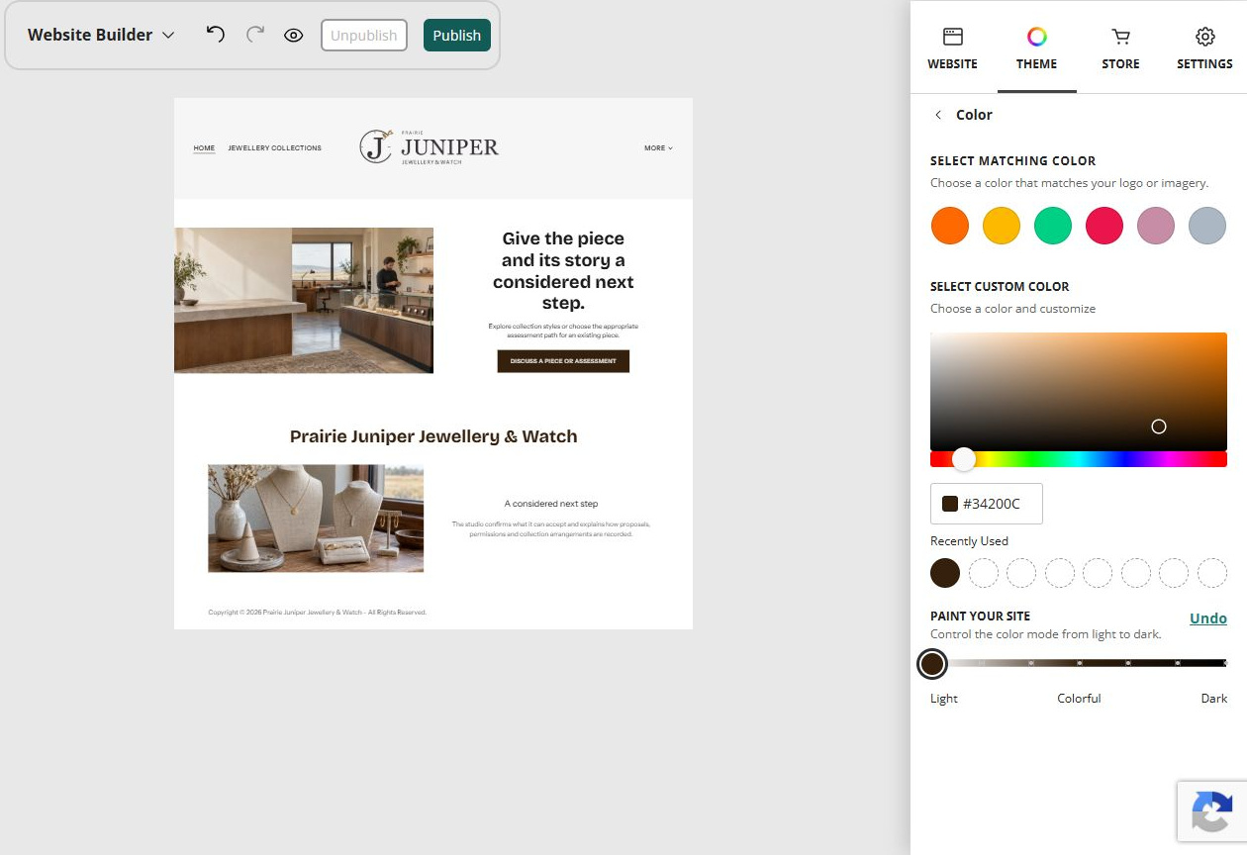Image resolution: width=1247 pixels, height=855 pixels.
Task: Click the 'A considered next step' text
Action: (x=551, y=504)
